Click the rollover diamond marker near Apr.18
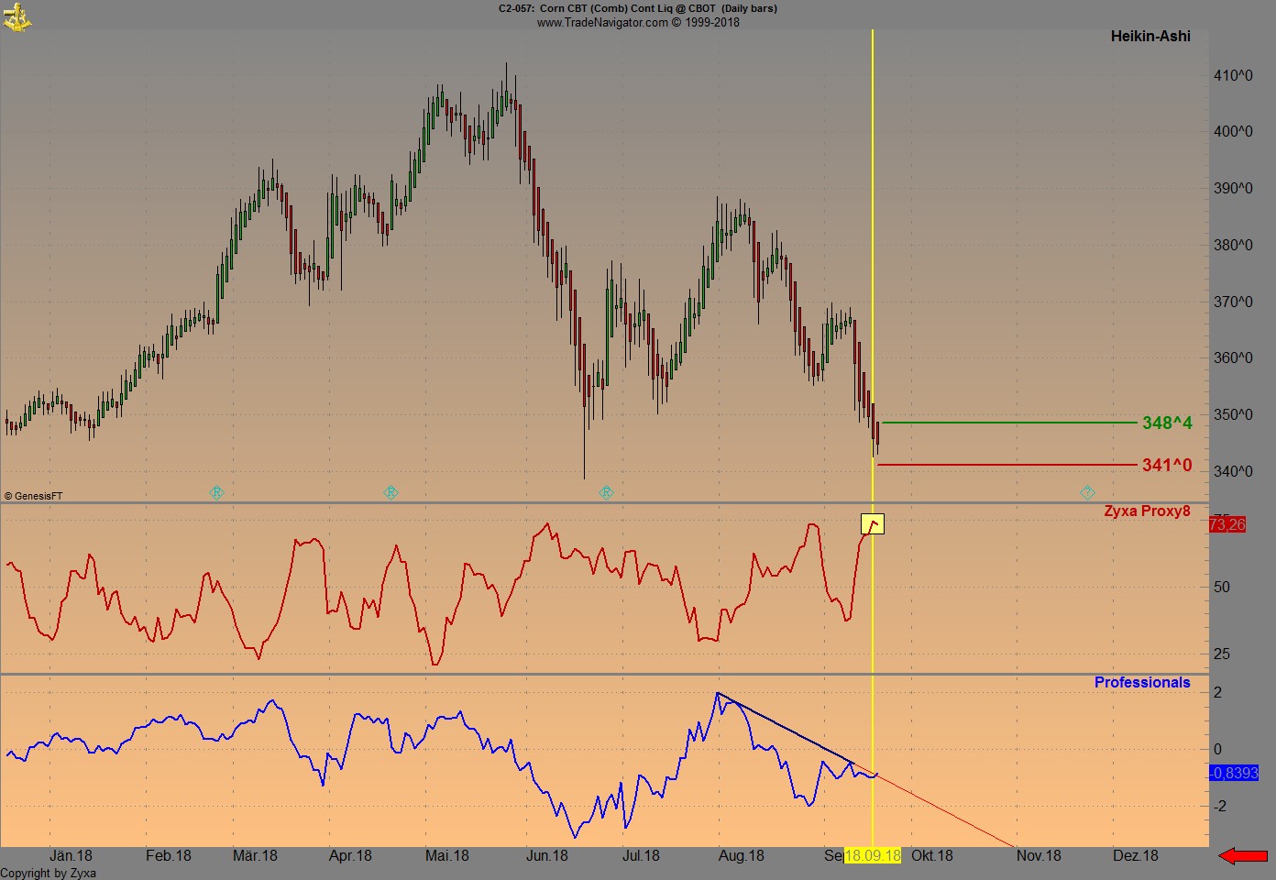 [390, 492]
